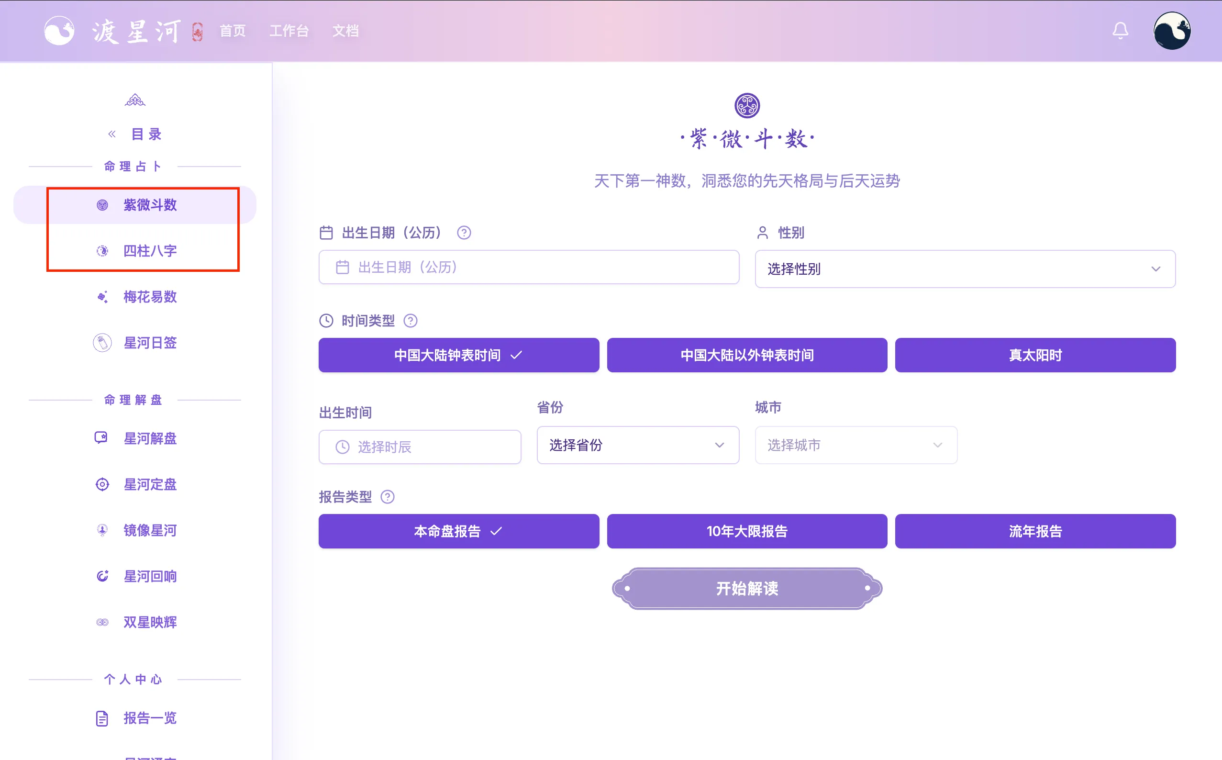
Task: Select the 星河定盘 target icon
Action: click(102, 484)
